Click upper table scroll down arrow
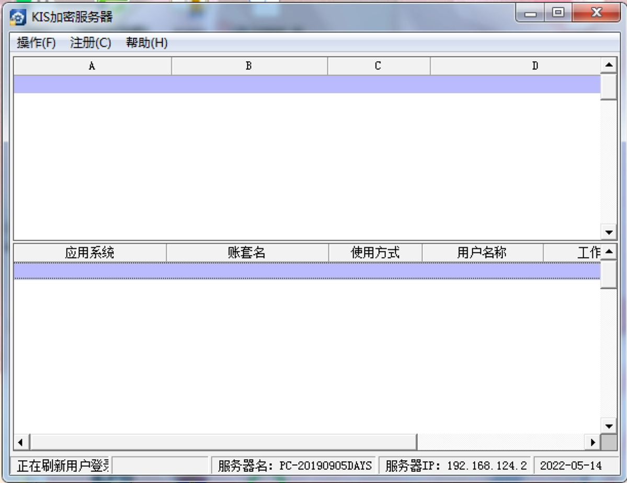The width and height of the screenshot is (627, 483). 609,232
